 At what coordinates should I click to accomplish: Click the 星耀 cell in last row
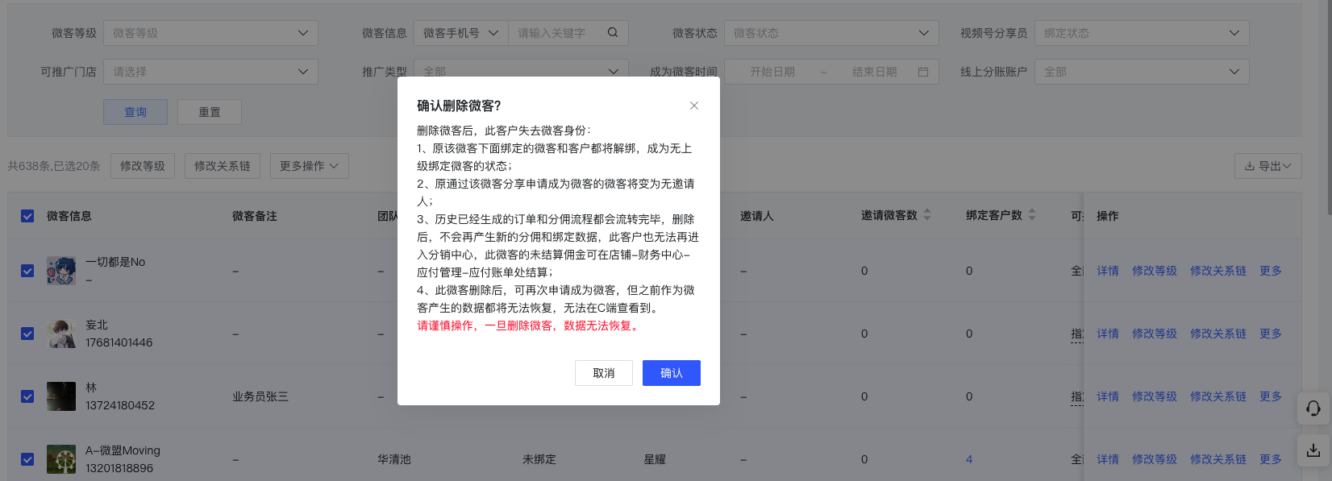[x=655, y=459]
